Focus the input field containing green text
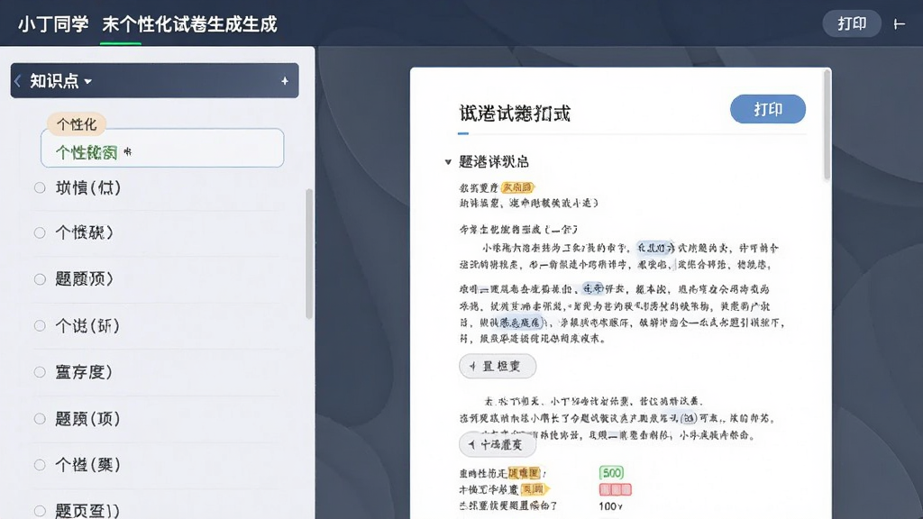The height and width of the screenshot is (519, 923). (162, 149)
